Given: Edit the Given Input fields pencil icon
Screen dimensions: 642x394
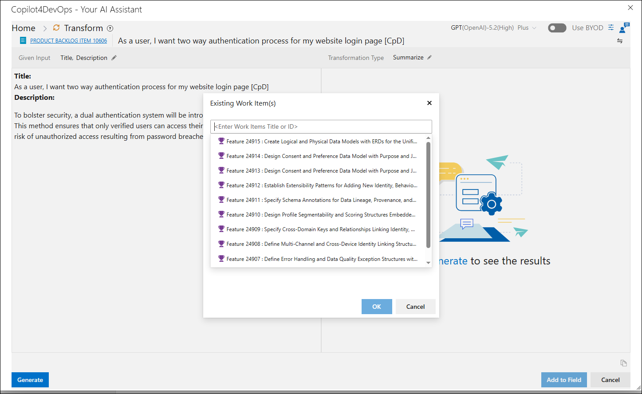Looking at the screenshot, I should click(x=114, y=58).
